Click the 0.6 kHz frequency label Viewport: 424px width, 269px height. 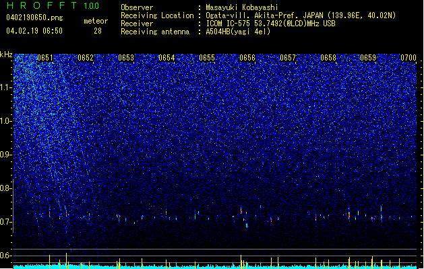[x=6, y=256]
